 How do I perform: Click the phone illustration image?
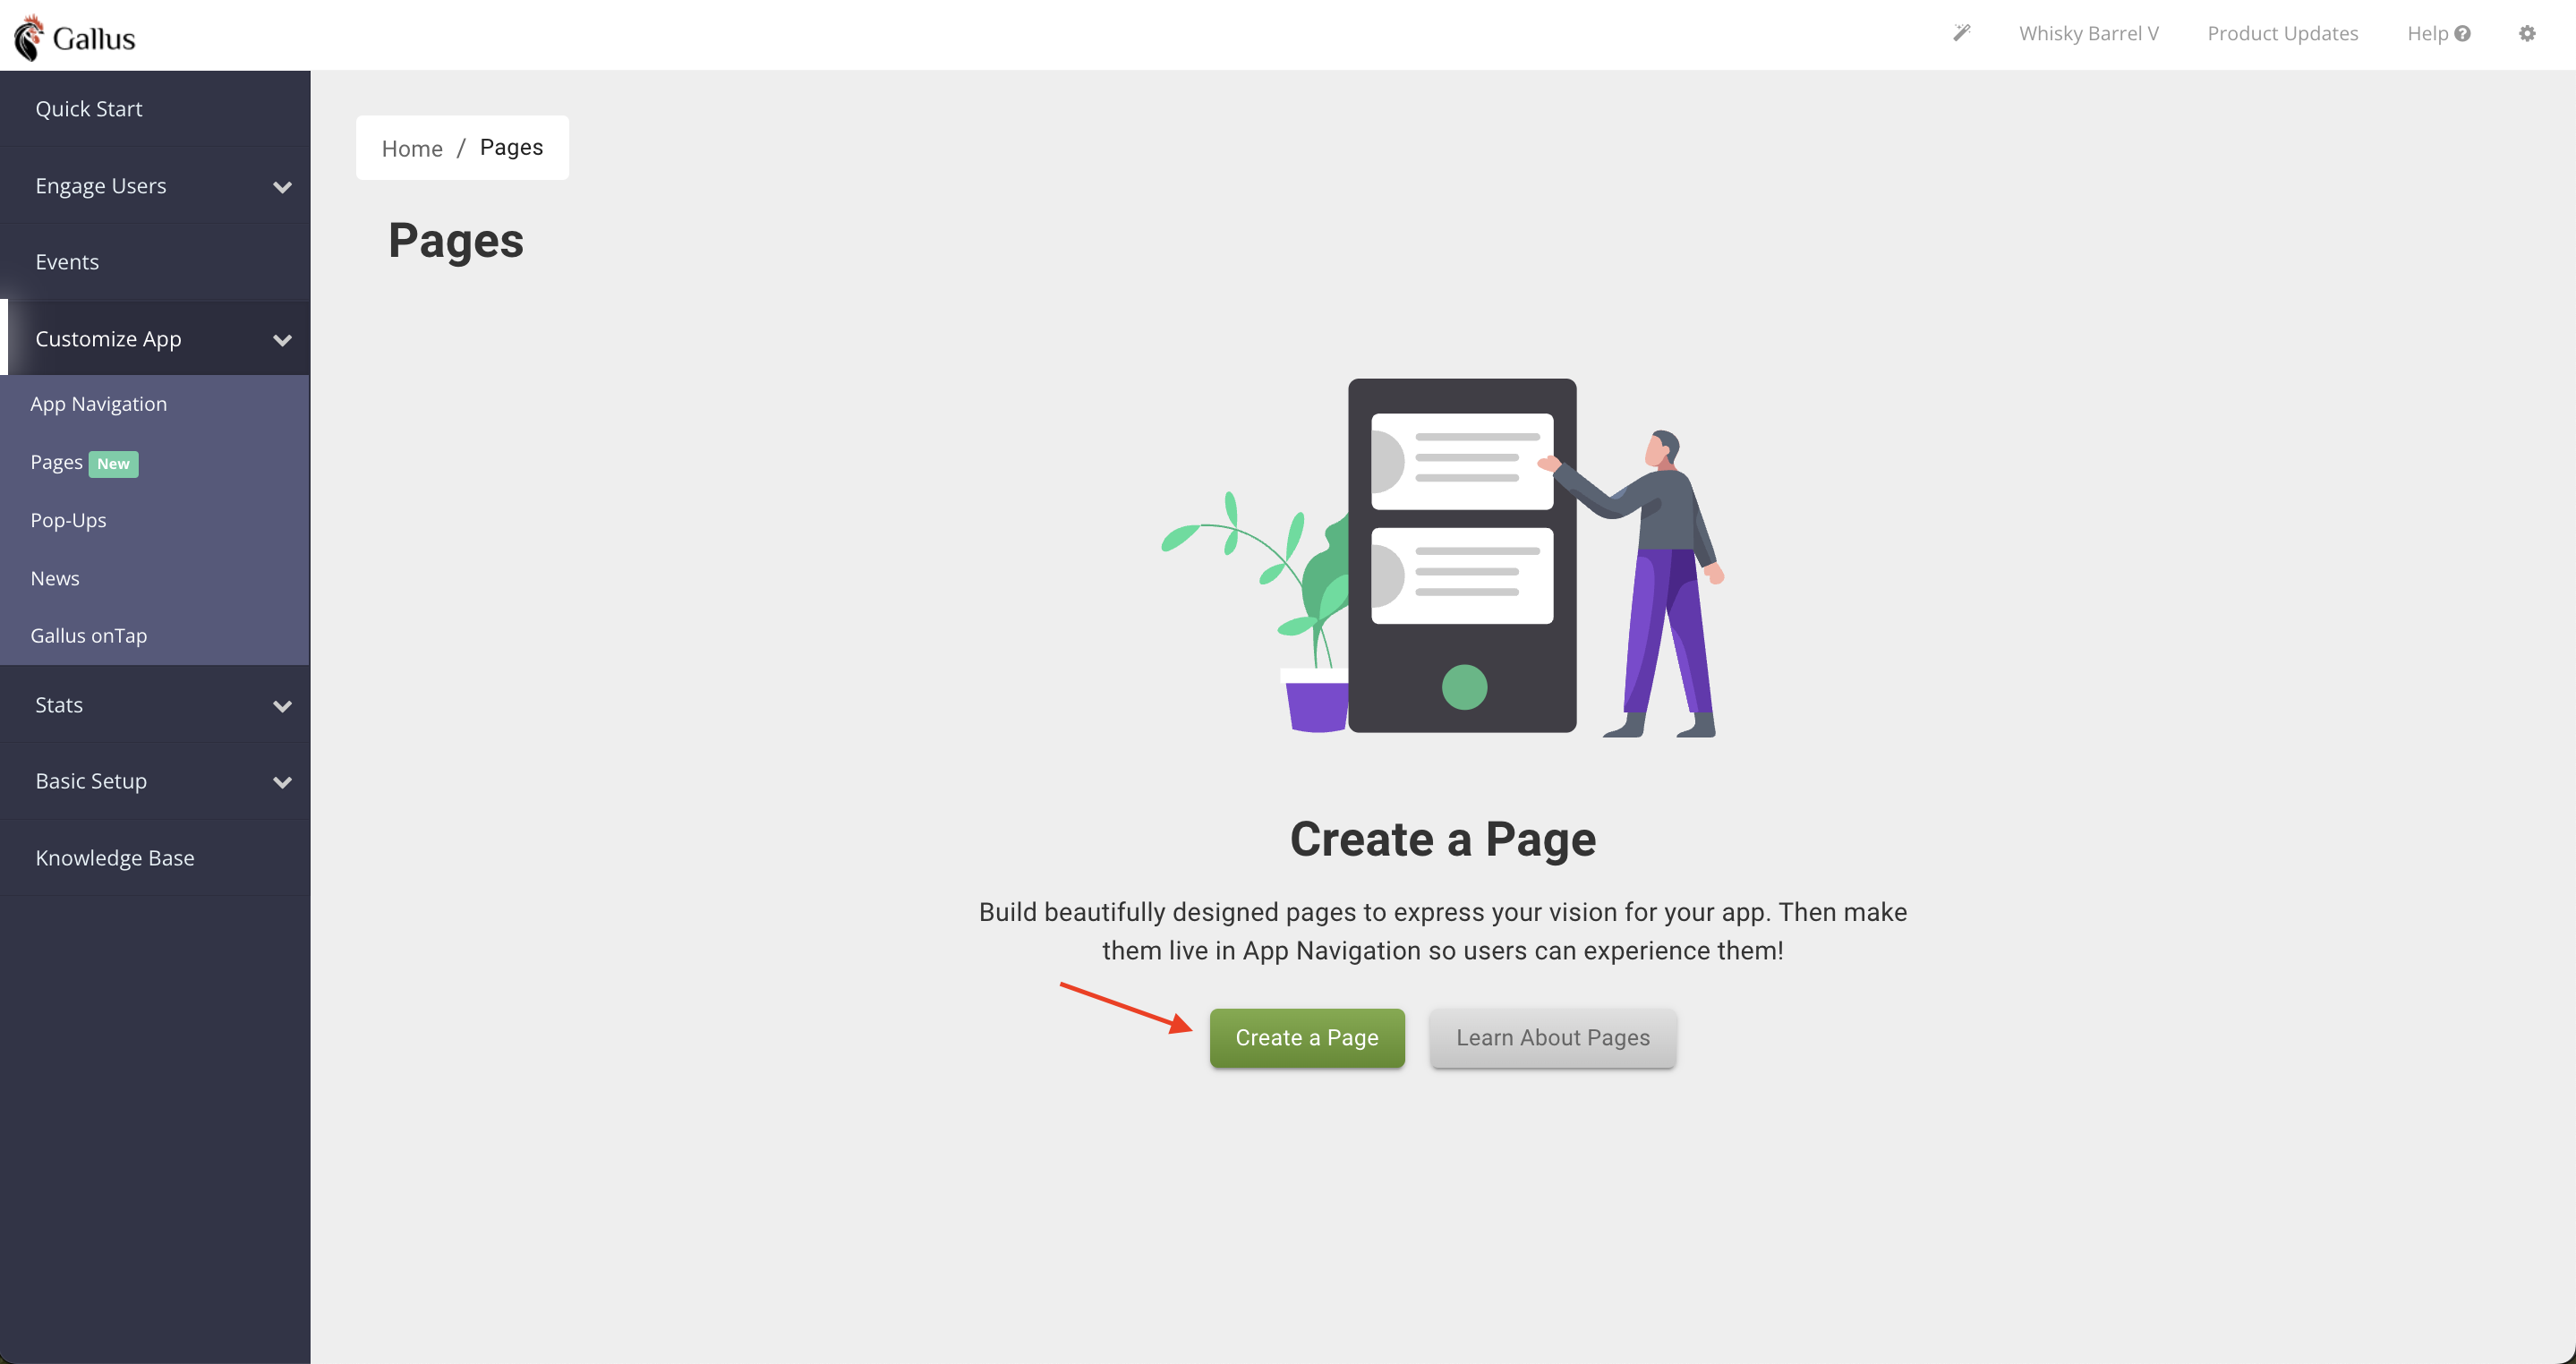[1442, 557]
